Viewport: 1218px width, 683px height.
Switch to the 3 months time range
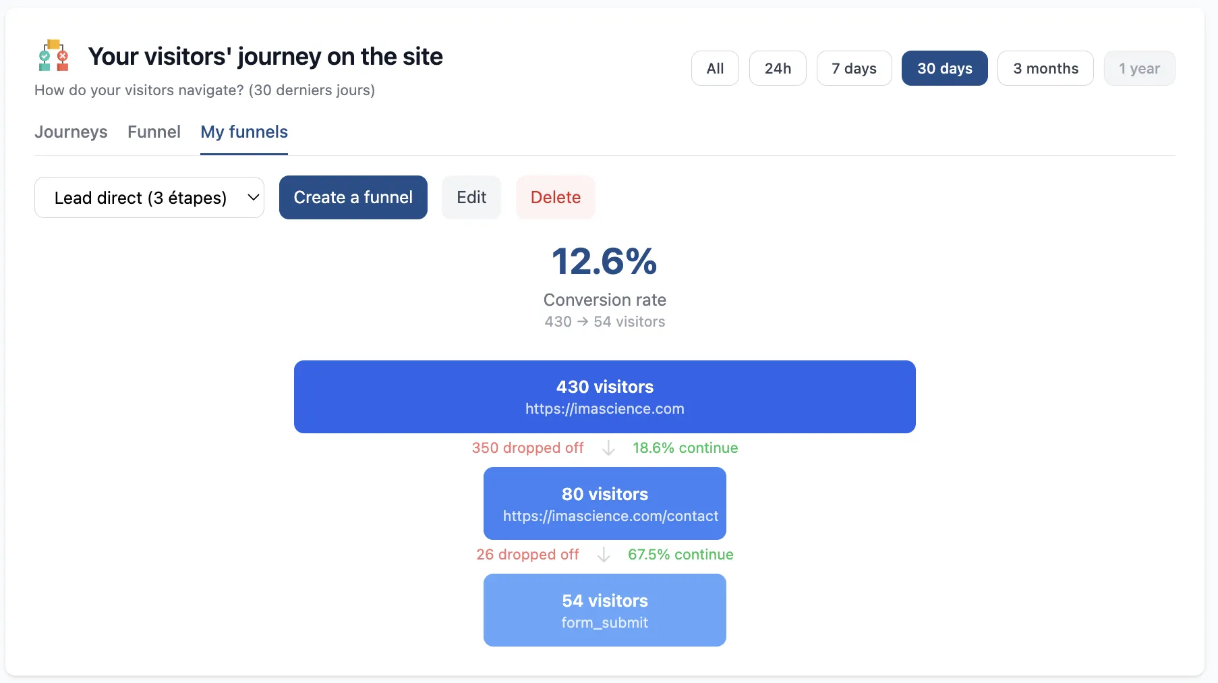point(1045,68)
